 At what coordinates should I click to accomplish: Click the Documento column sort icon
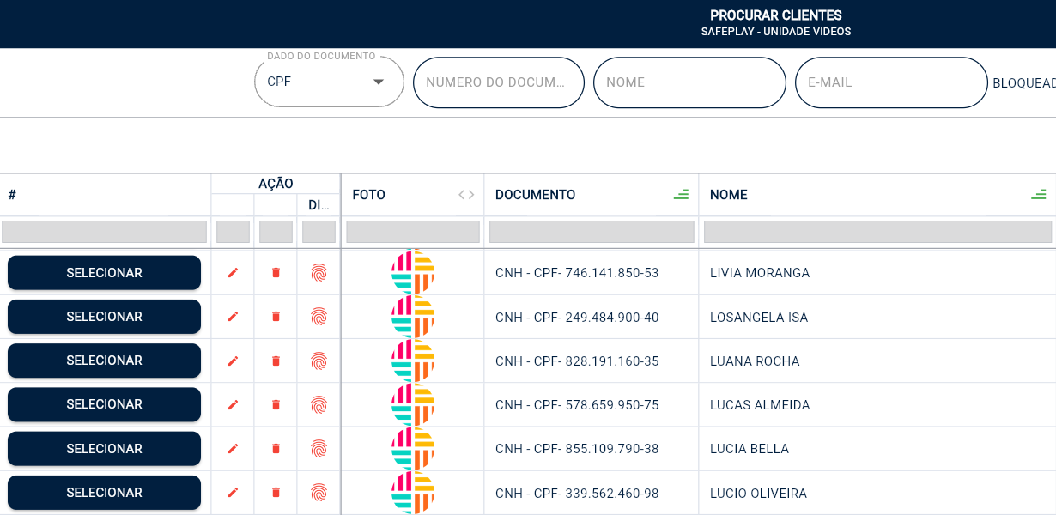click(681, 195)
